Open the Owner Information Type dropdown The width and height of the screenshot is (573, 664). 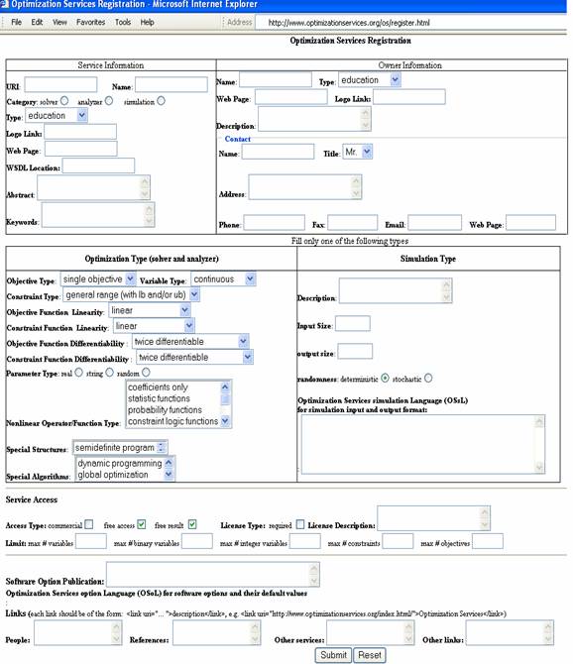[x=370, y=79]
